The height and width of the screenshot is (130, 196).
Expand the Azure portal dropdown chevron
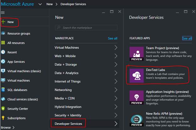point(40,4)
